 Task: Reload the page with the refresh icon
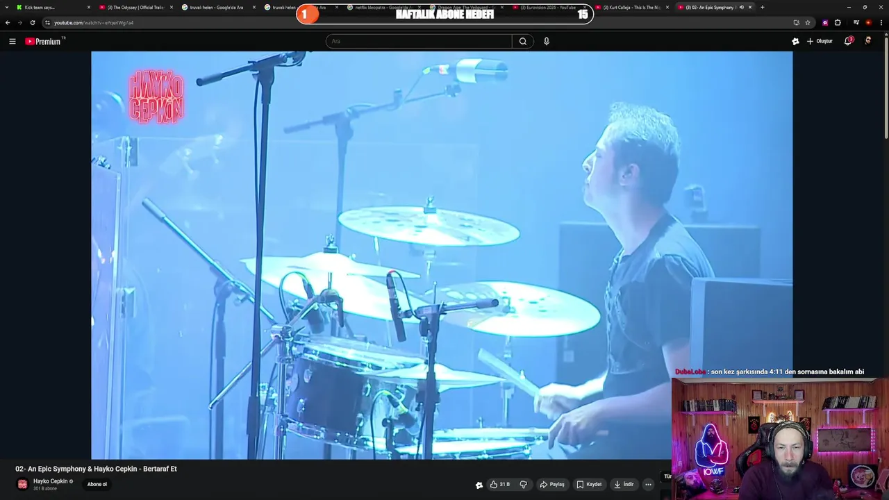pos(32,22)
